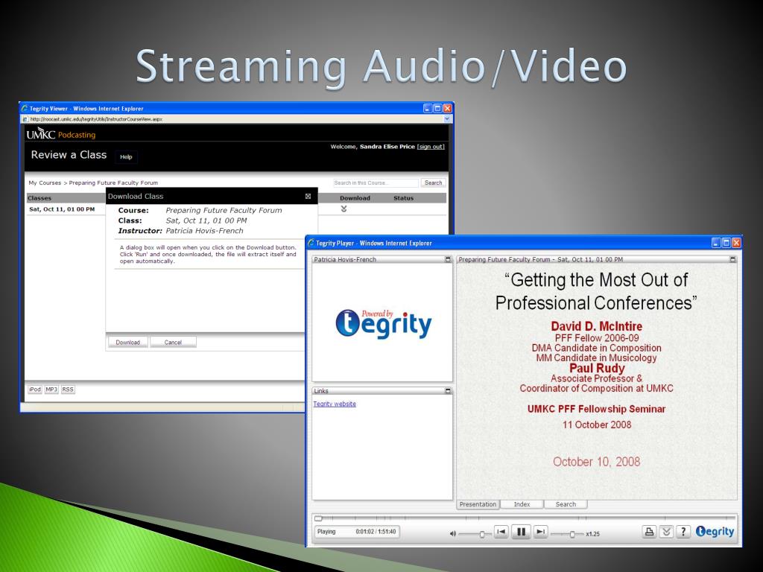
Task: Click the playback speed slider handle
Action: 572,534
